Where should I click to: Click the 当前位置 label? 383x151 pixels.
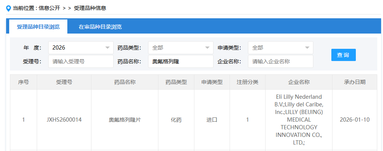[23, 8]
